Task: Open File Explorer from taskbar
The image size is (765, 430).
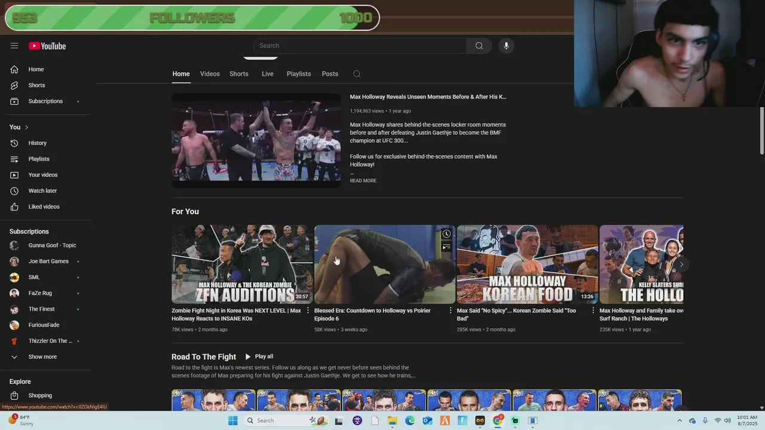Action: click(x=393, y=420)
